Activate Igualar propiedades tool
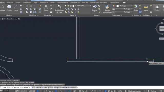Screen dimensions: 164x92 pos(107,9)
